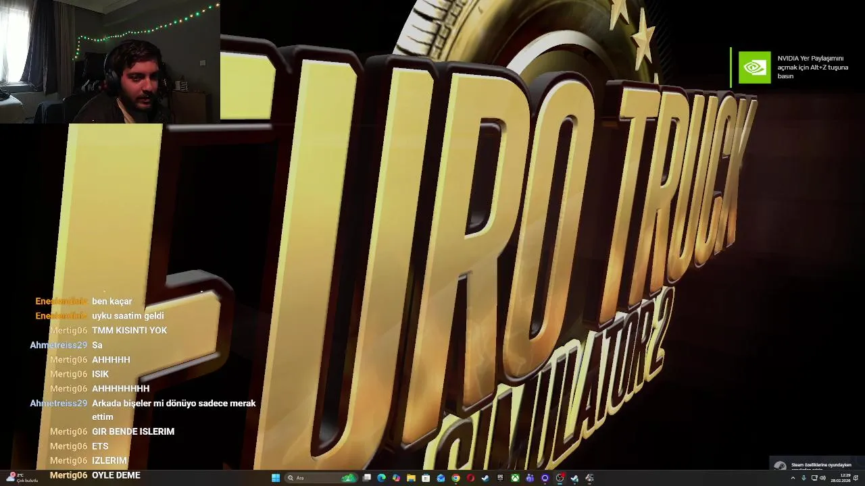Click the webcam overlay in the corner
The width and height of the screenshot is (865, 486).
click(x=109, y=61)
